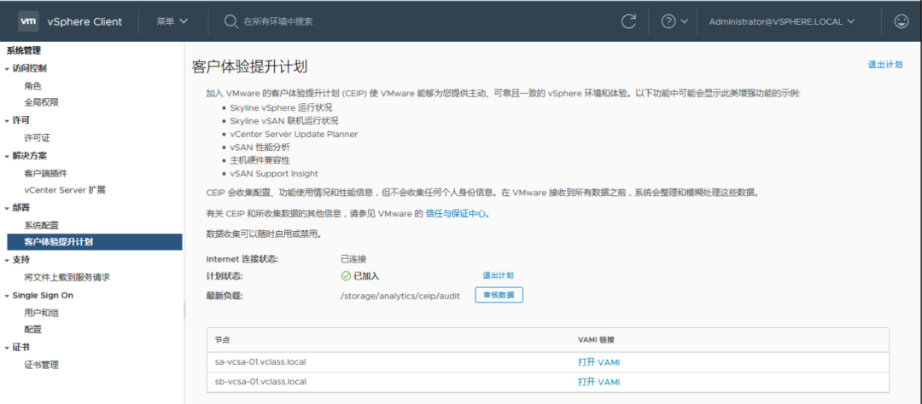
Task: Collapse the 解决方案 section
Action: click(7, 156)
